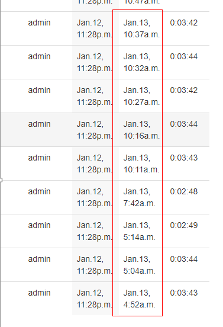The image size is (223, 327).
Task: Select the Jan.13, 5:04a.m. cell
Action: coord(139,265)
